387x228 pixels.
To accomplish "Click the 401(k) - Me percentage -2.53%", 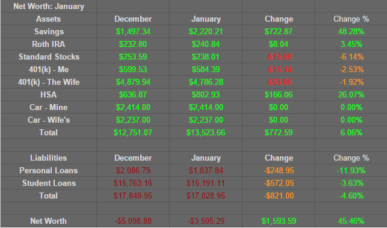I will pyautogui.click(x=351, y=69).
